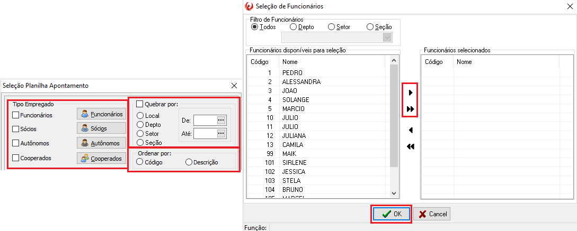Select Depto in Filtro de Funcionários
The image size is (577, 231).
click(294, 27)
